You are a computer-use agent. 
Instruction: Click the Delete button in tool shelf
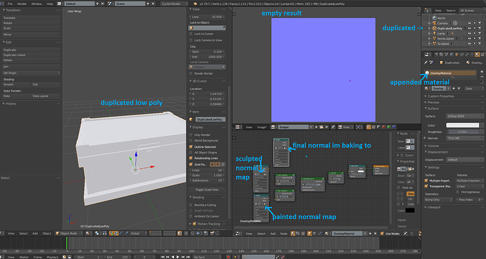click(31, 60)
